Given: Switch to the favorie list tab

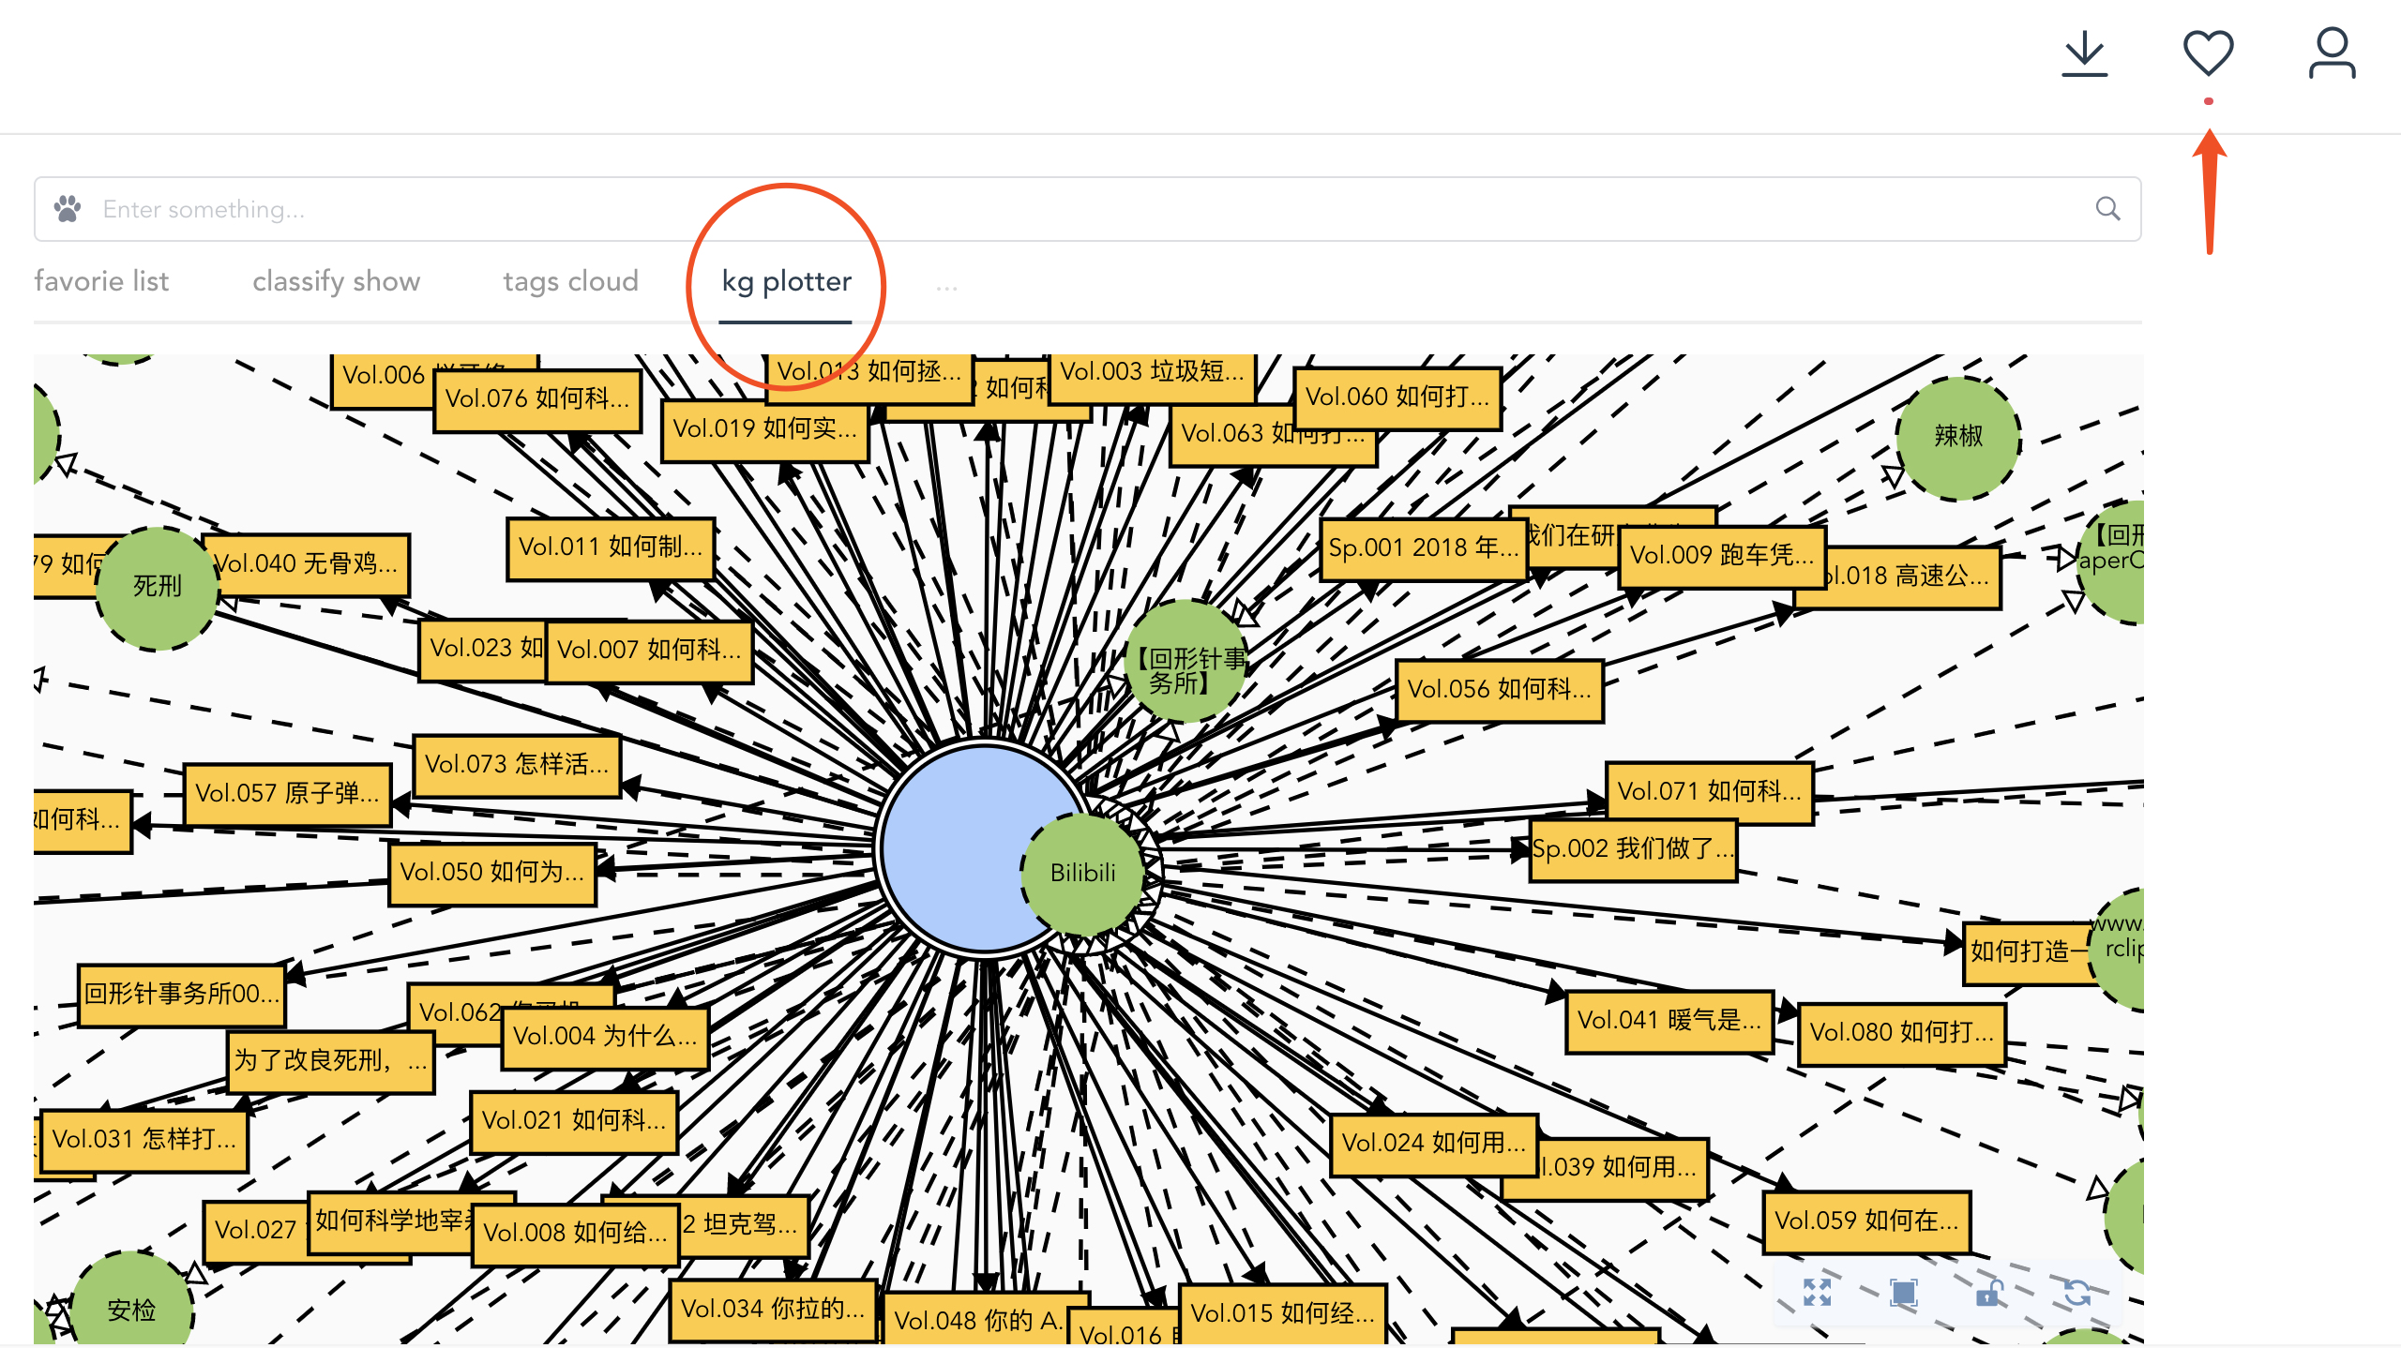Looking at the screenshot, I should 101,281.
